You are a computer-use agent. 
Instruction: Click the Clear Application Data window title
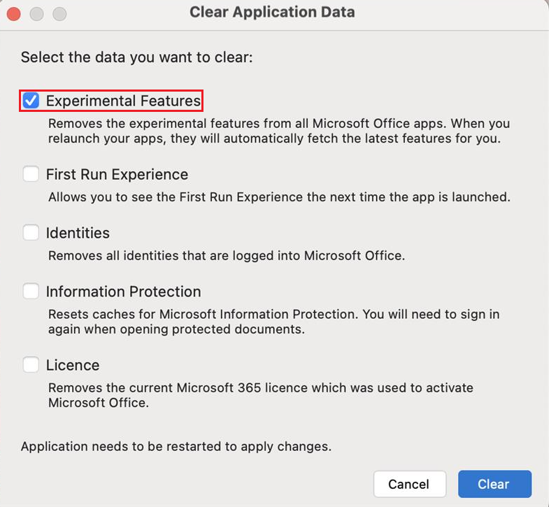(272, 13)
